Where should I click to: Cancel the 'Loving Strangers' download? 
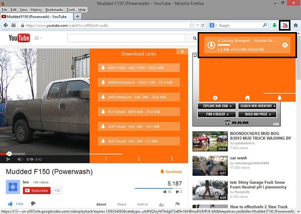(x=285, y=45)
